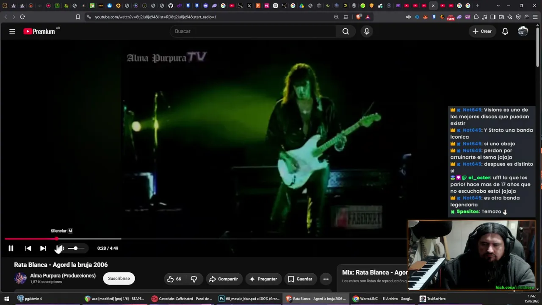This screenshot has width=542, height=305.
Task: Toggle the browser sidebar panel
Action: [x=493, y=17]
